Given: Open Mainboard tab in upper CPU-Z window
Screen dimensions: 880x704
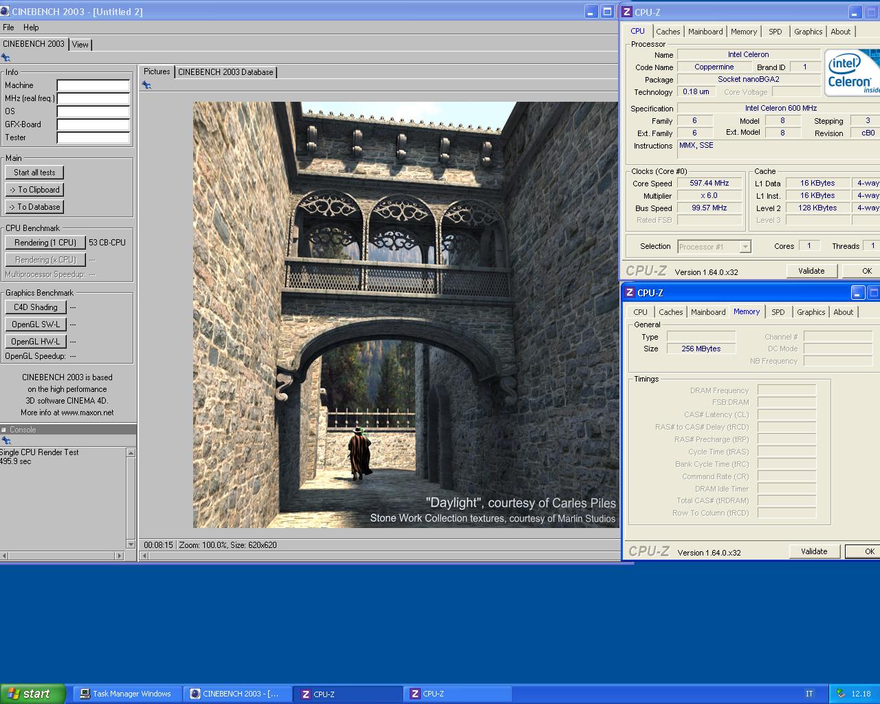Looking at the screenshot, I should pos(705,32).
